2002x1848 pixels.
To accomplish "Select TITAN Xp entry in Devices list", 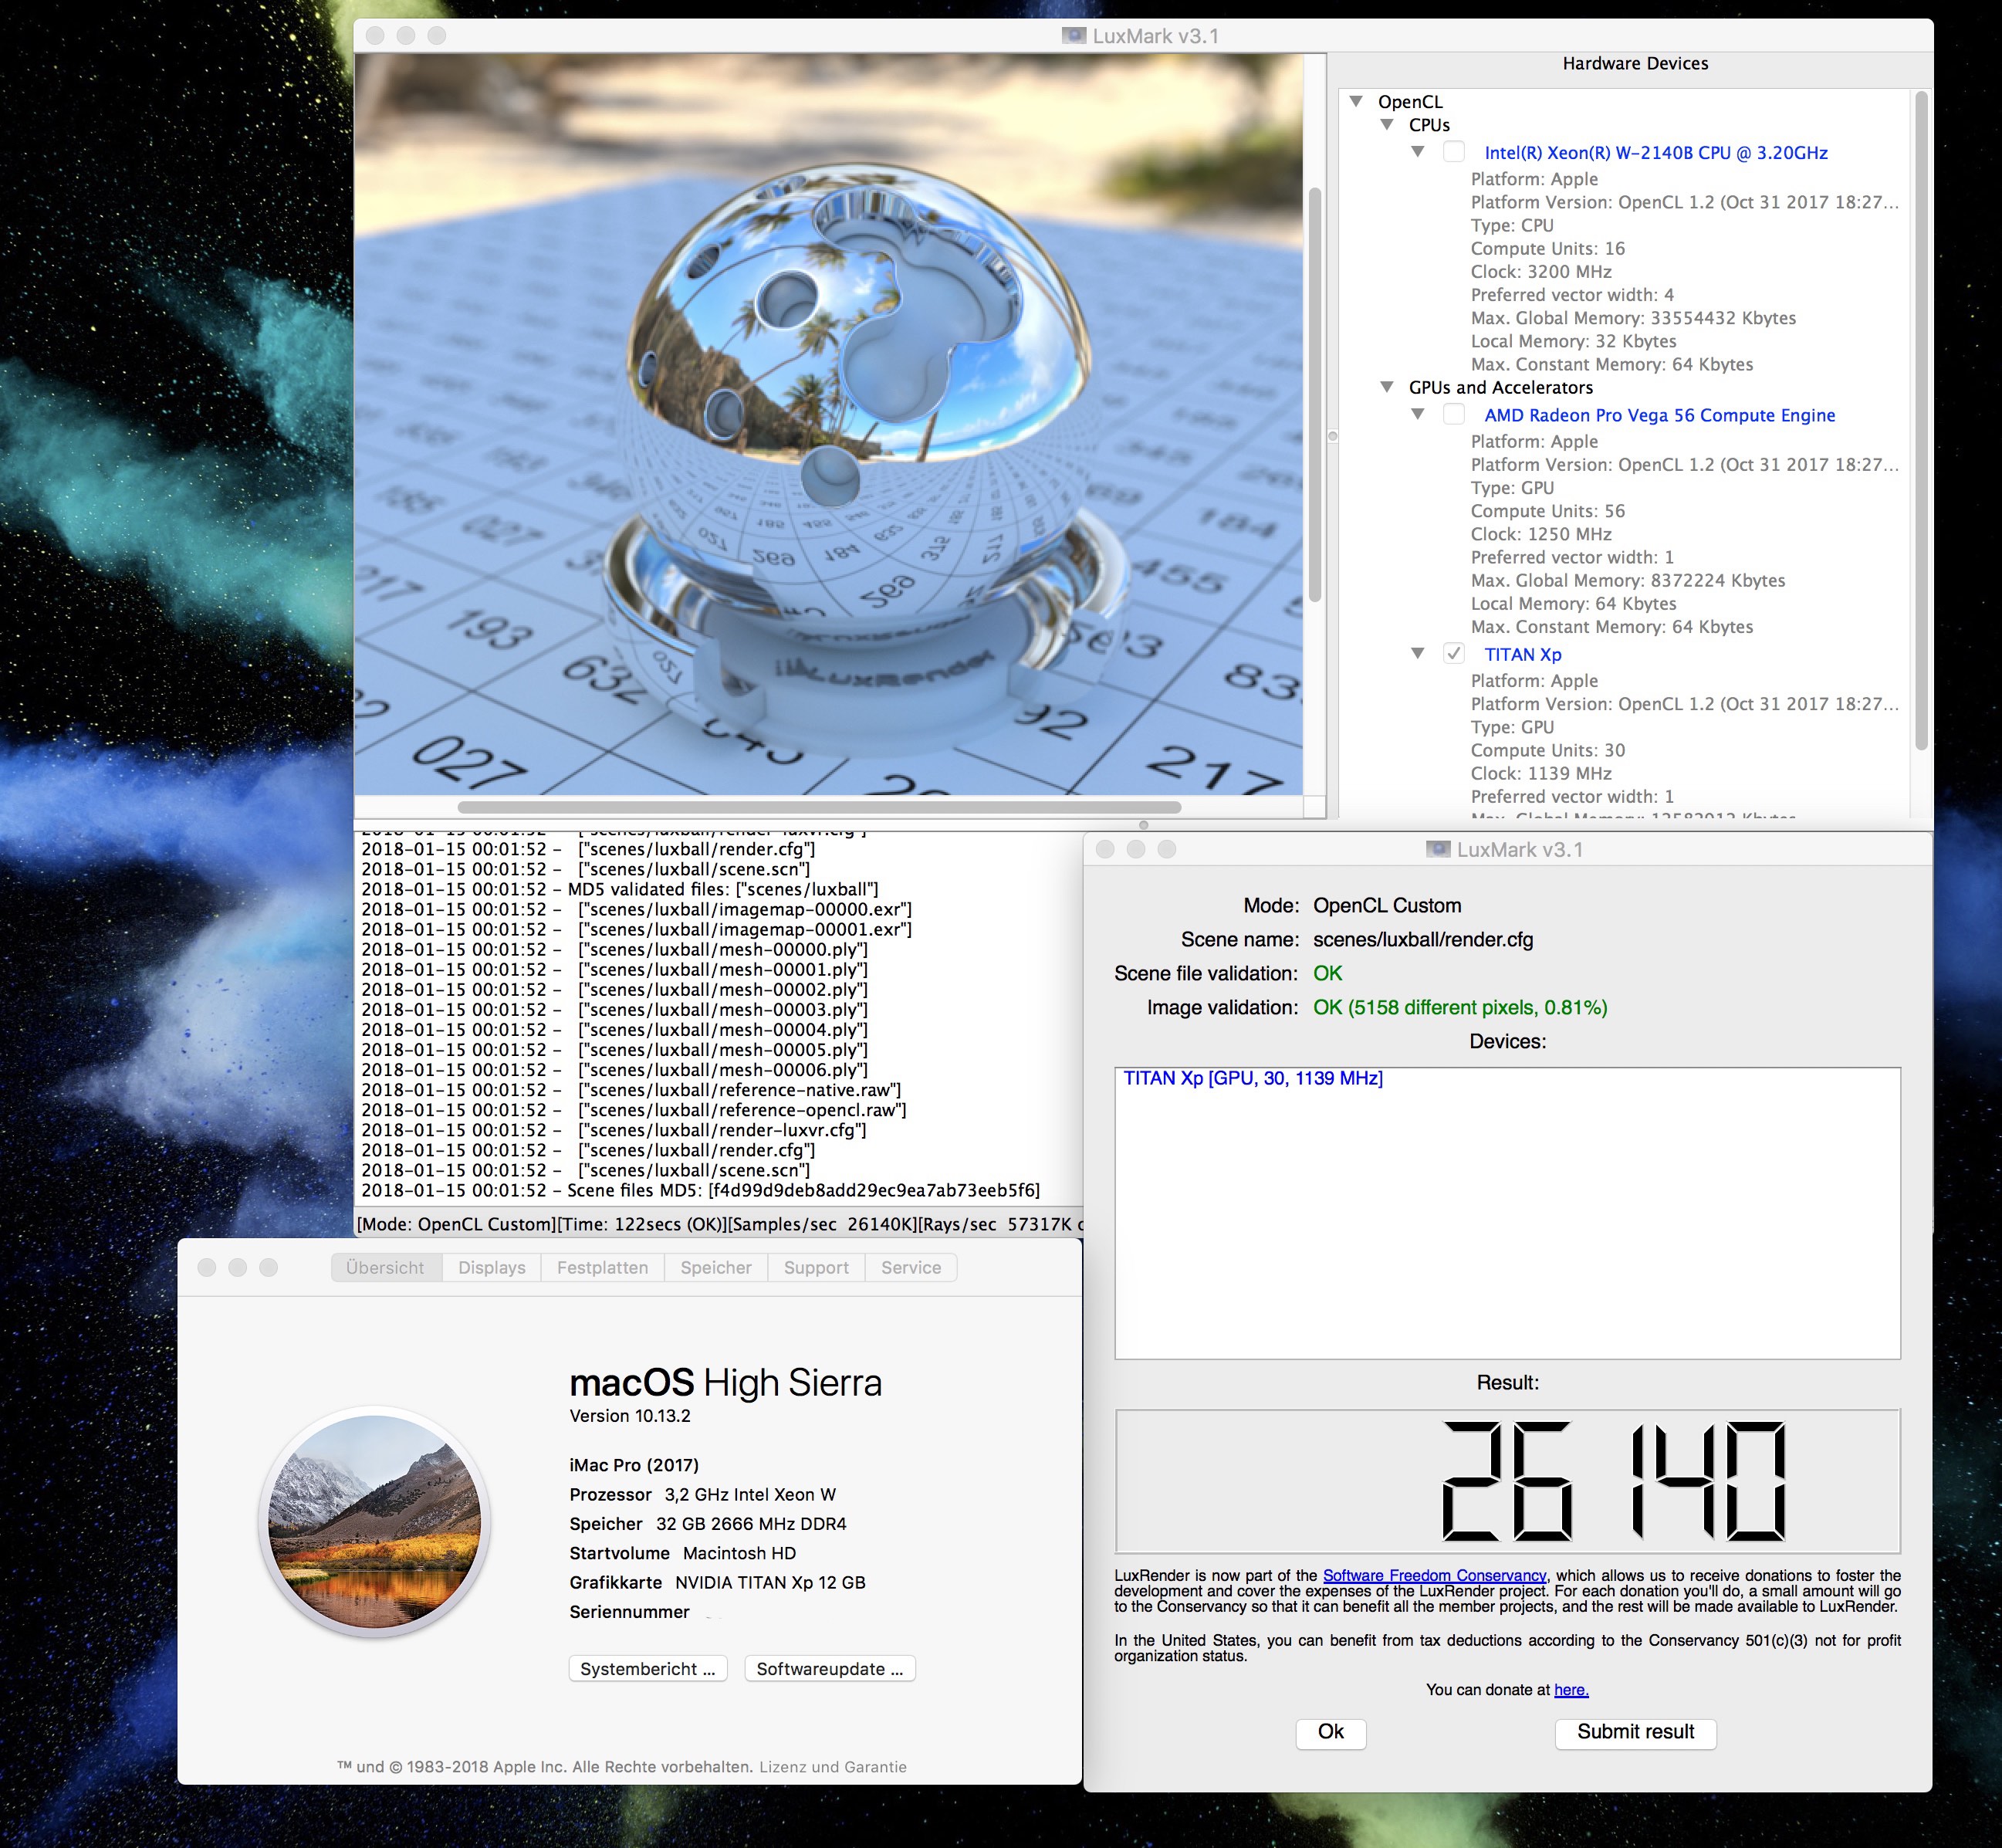I will [x=1253, y=1078].
